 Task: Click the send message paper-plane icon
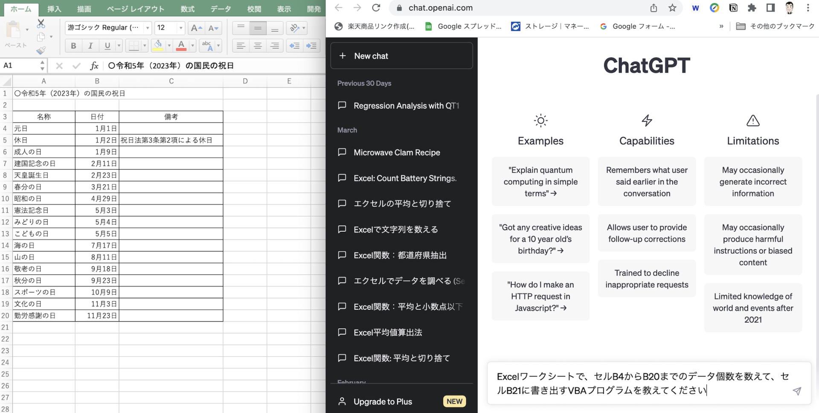pos(797,391)
